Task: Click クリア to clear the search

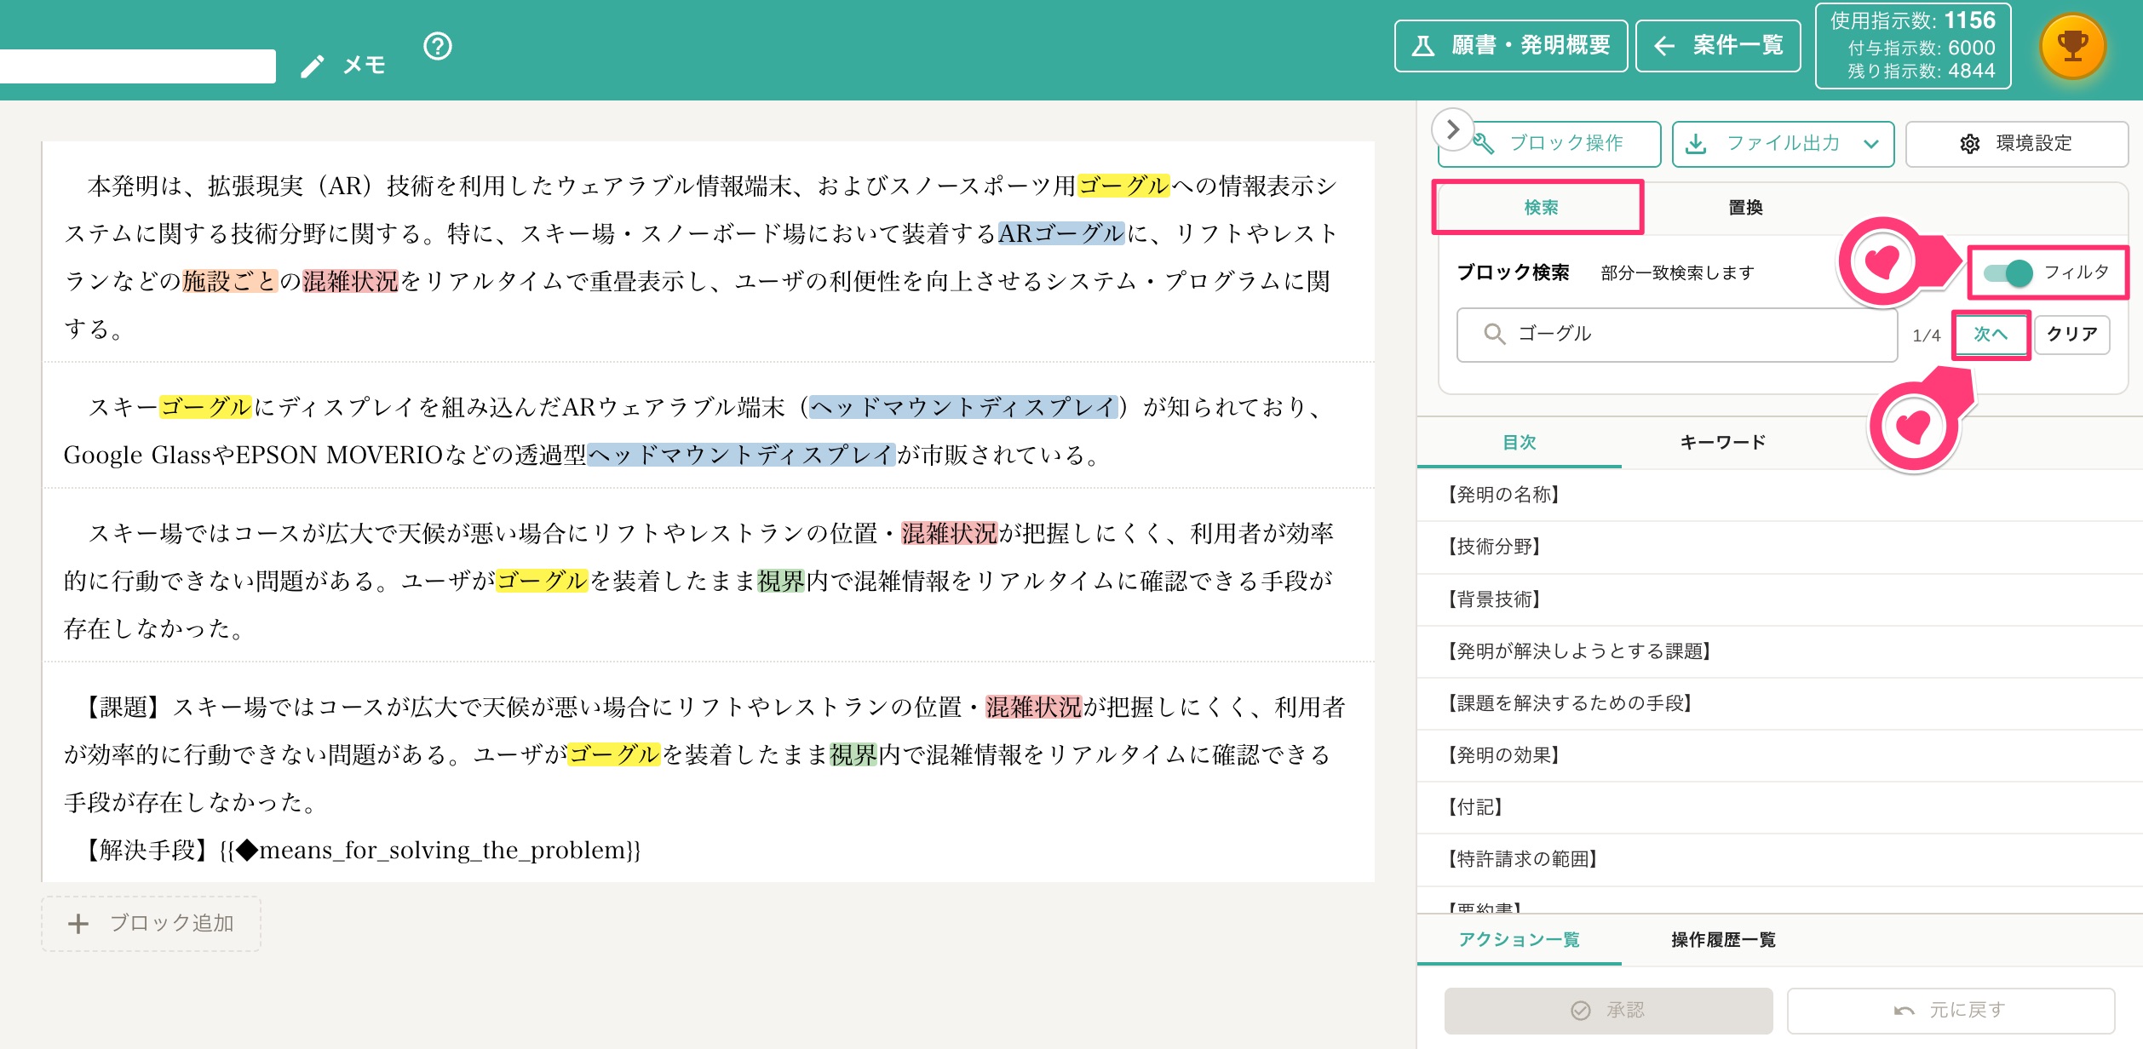Action: click(2071, 335)
